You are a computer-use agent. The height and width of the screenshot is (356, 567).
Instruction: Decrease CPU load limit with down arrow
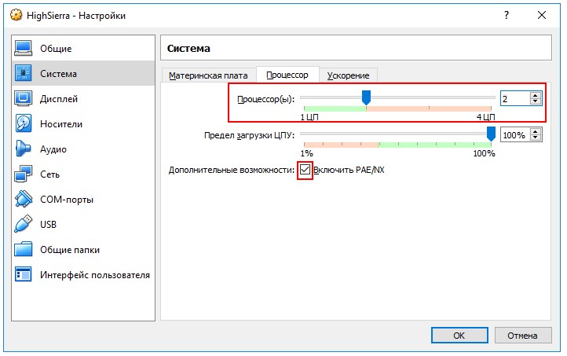click(536, 138)
